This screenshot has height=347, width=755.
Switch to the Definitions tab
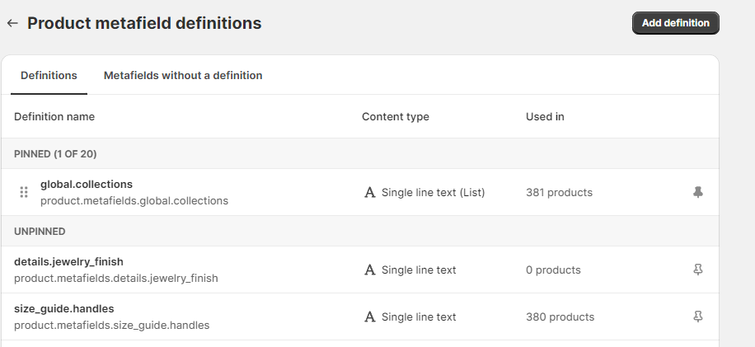(49, 75)
